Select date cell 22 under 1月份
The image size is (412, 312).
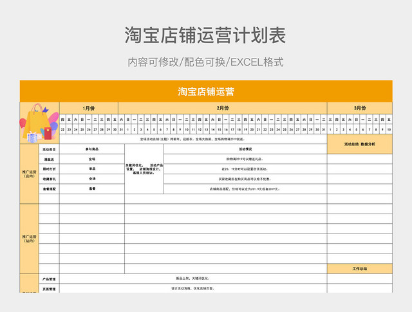coord(62,129)
